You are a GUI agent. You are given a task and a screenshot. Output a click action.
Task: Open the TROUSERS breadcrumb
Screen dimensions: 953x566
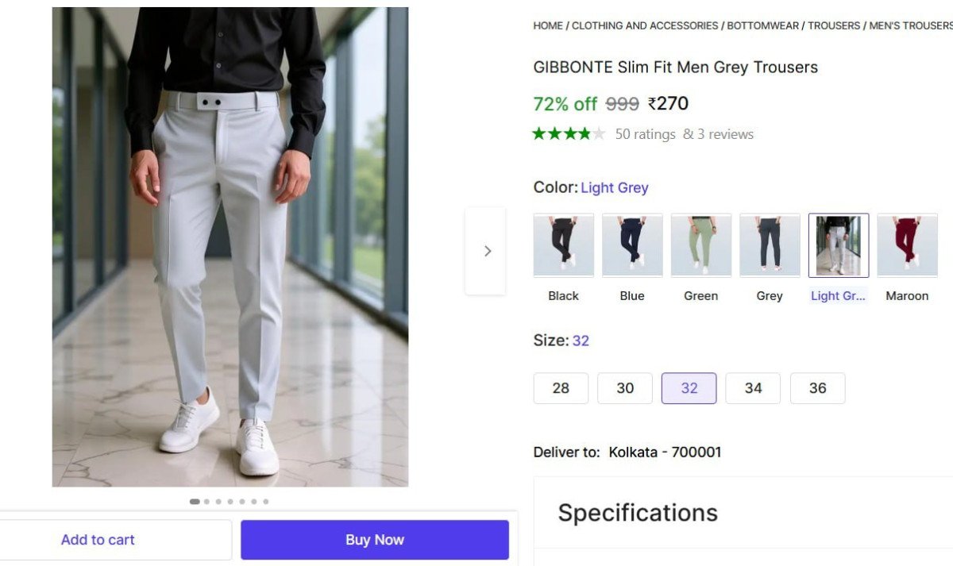pyautogui.click(x=834, y=25)
